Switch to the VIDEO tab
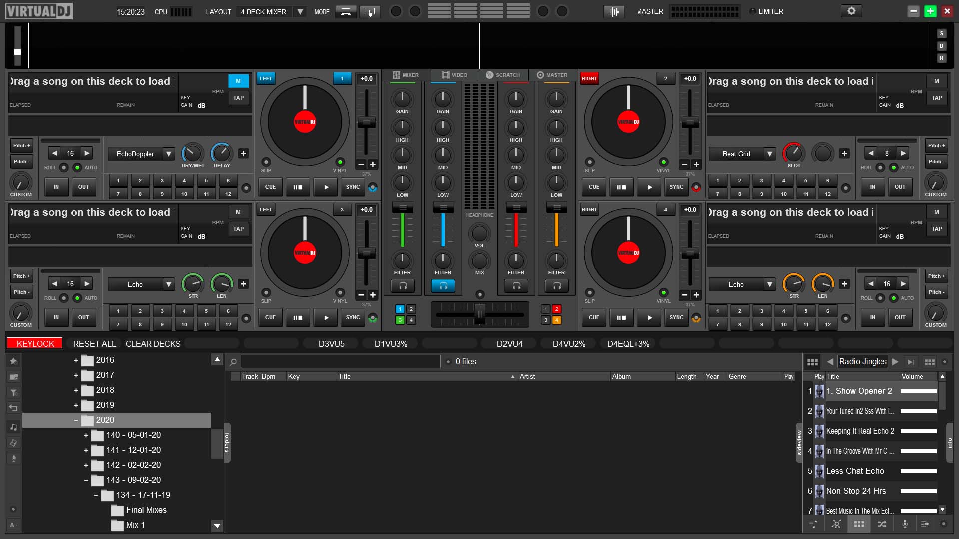Image resolution: width=959 pixels, height=539 pixels. tap(454, 75)
